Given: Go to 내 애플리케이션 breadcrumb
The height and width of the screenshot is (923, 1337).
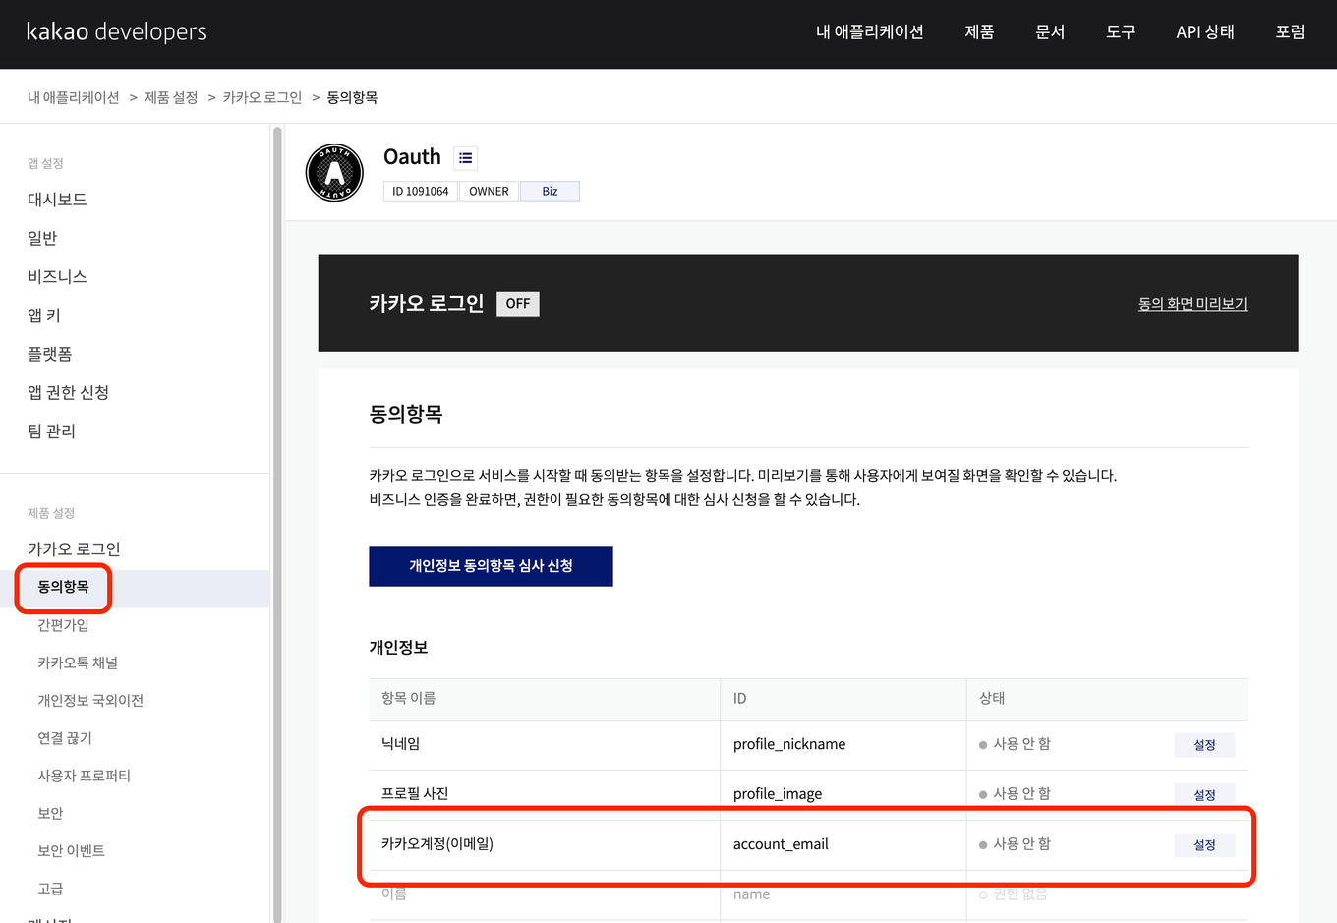Looking at the screenshot, I should click(x=74, y=97).
